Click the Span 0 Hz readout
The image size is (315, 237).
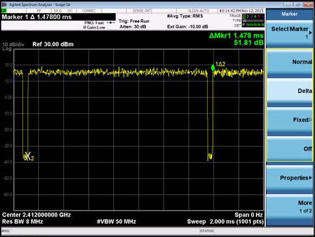(249, 215)
